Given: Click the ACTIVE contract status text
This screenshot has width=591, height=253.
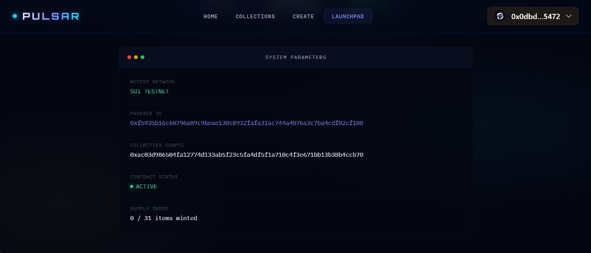Looking at the screenshot, I should click(147, 186).
